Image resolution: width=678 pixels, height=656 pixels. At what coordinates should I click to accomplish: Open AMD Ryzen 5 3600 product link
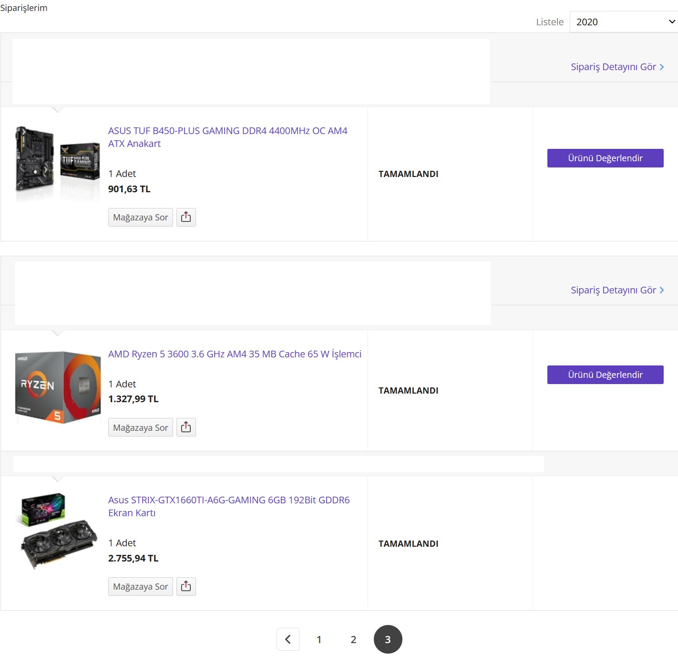click(235, 354)
